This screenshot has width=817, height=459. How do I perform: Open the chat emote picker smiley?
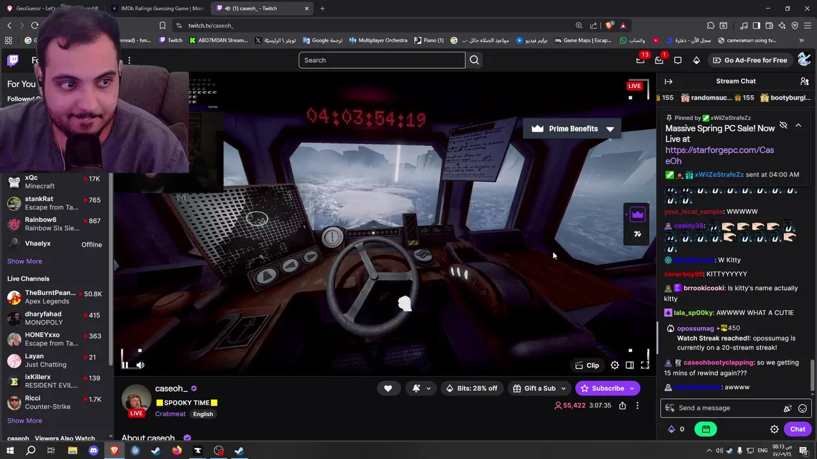click(x=802, y=409)
